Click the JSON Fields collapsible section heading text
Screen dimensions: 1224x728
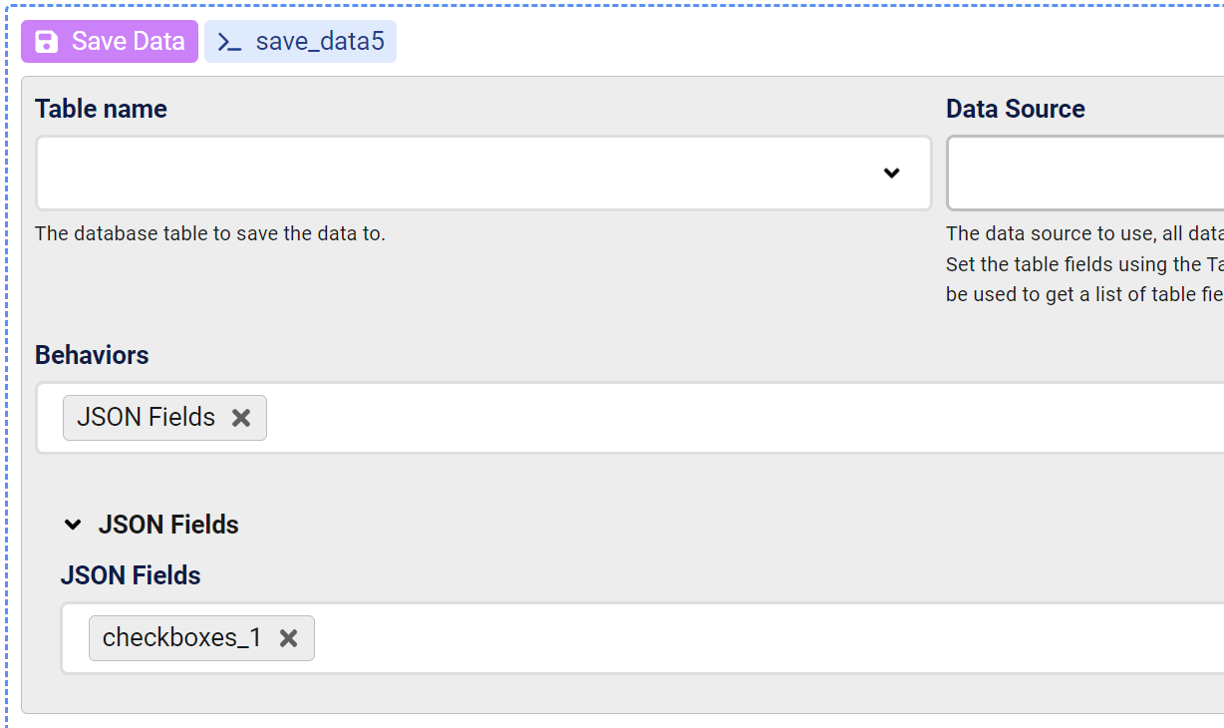(168, 525)
